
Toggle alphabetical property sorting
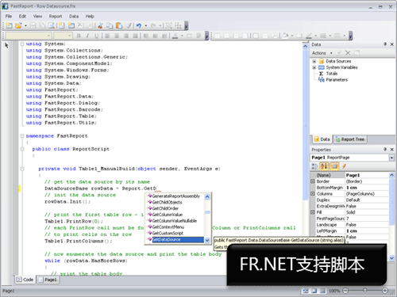pyautogui.click(x=324, y=166)
